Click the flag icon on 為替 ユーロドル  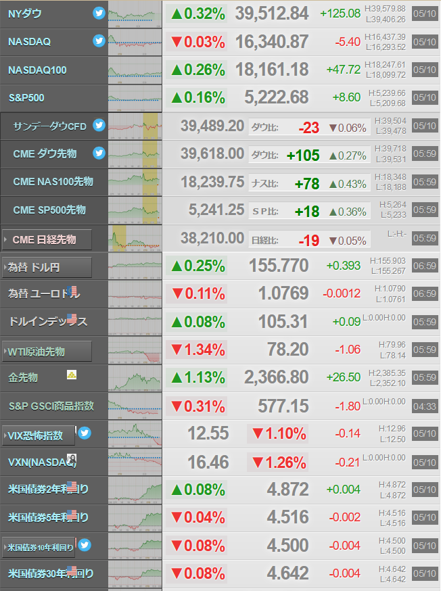click(72, 291)
